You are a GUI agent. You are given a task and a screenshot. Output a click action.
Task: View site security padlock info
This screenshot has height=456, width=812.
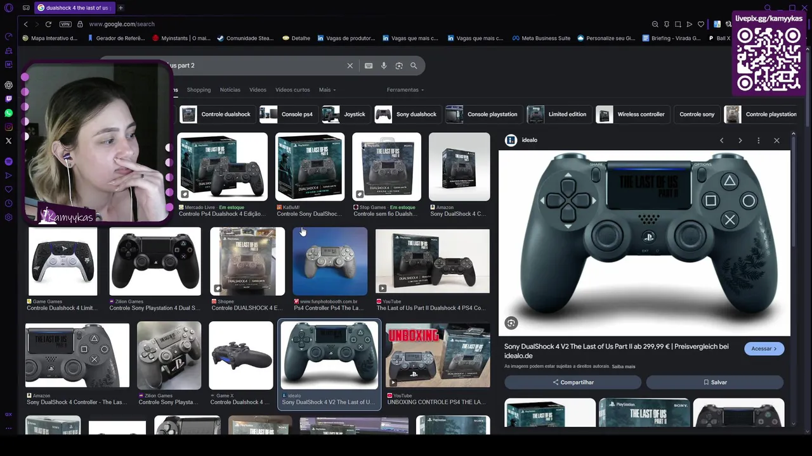[80, 24]
